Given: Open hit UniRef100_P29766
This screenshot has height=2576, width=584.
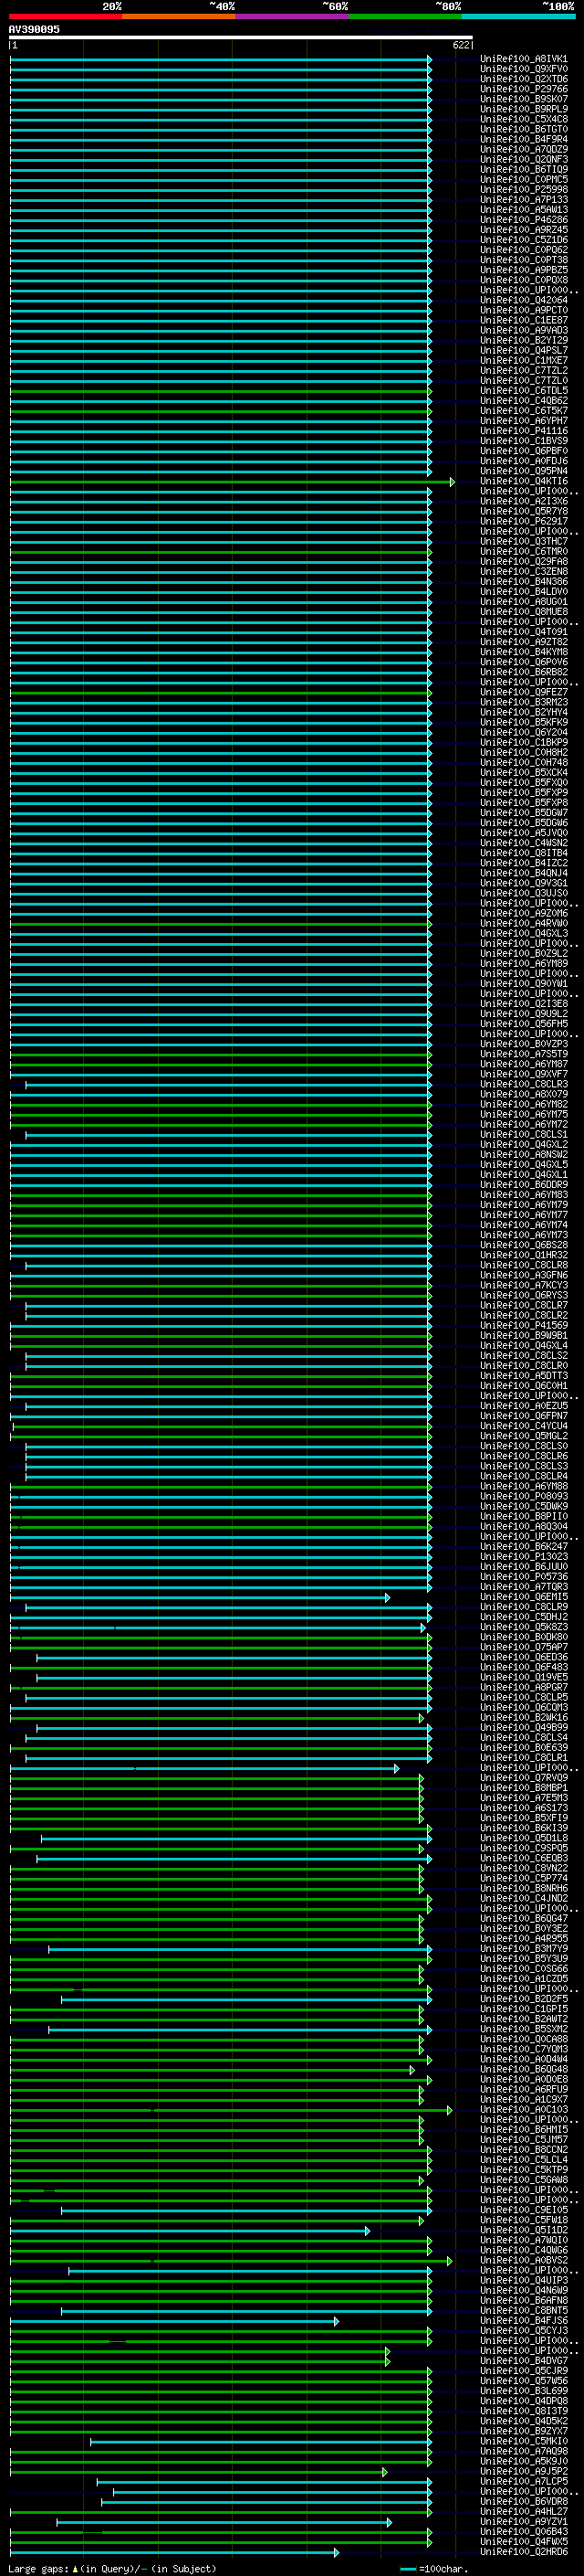Looking at the screenshot, I should coord(523,89).
